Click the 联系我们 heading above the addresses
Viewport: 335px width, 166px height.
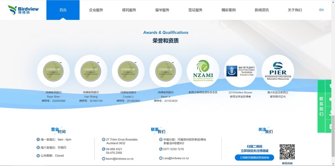(x=158, y=130)
